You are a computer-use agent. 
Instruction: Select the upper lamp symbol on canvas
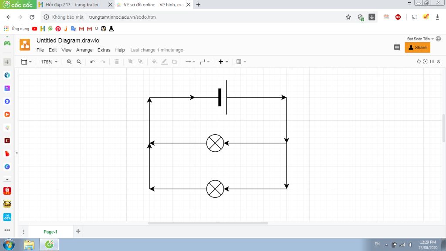(215, 143)
